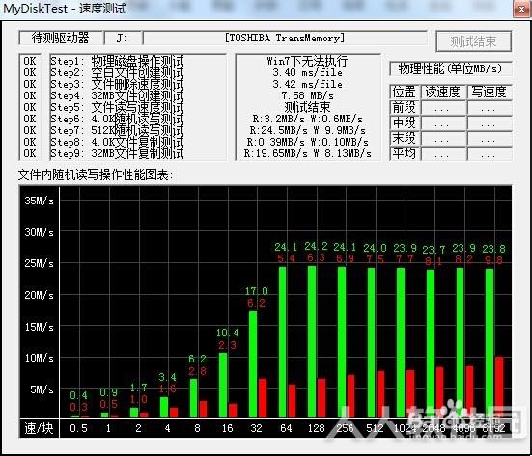The height and width of the screenshot is (456, 532).
Task: Click the 平均 write speed cell
Action: click(490, 154)
